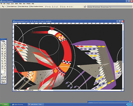Select the Notes tool
This screenshot has height=106, width=133.
[2, 66]
